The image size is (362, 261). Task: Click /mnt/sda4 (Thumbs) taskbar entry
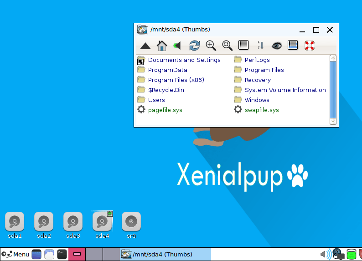[x=165, y=254]
